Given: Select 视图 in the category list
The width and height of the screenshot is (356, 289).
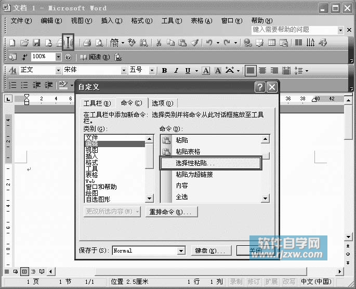Looking at the screenshot, I should click(x=115, y=150).
